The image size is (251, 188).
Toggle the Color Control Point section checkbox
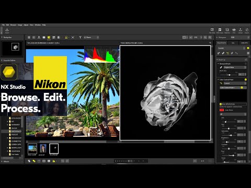tap(246, 79)
